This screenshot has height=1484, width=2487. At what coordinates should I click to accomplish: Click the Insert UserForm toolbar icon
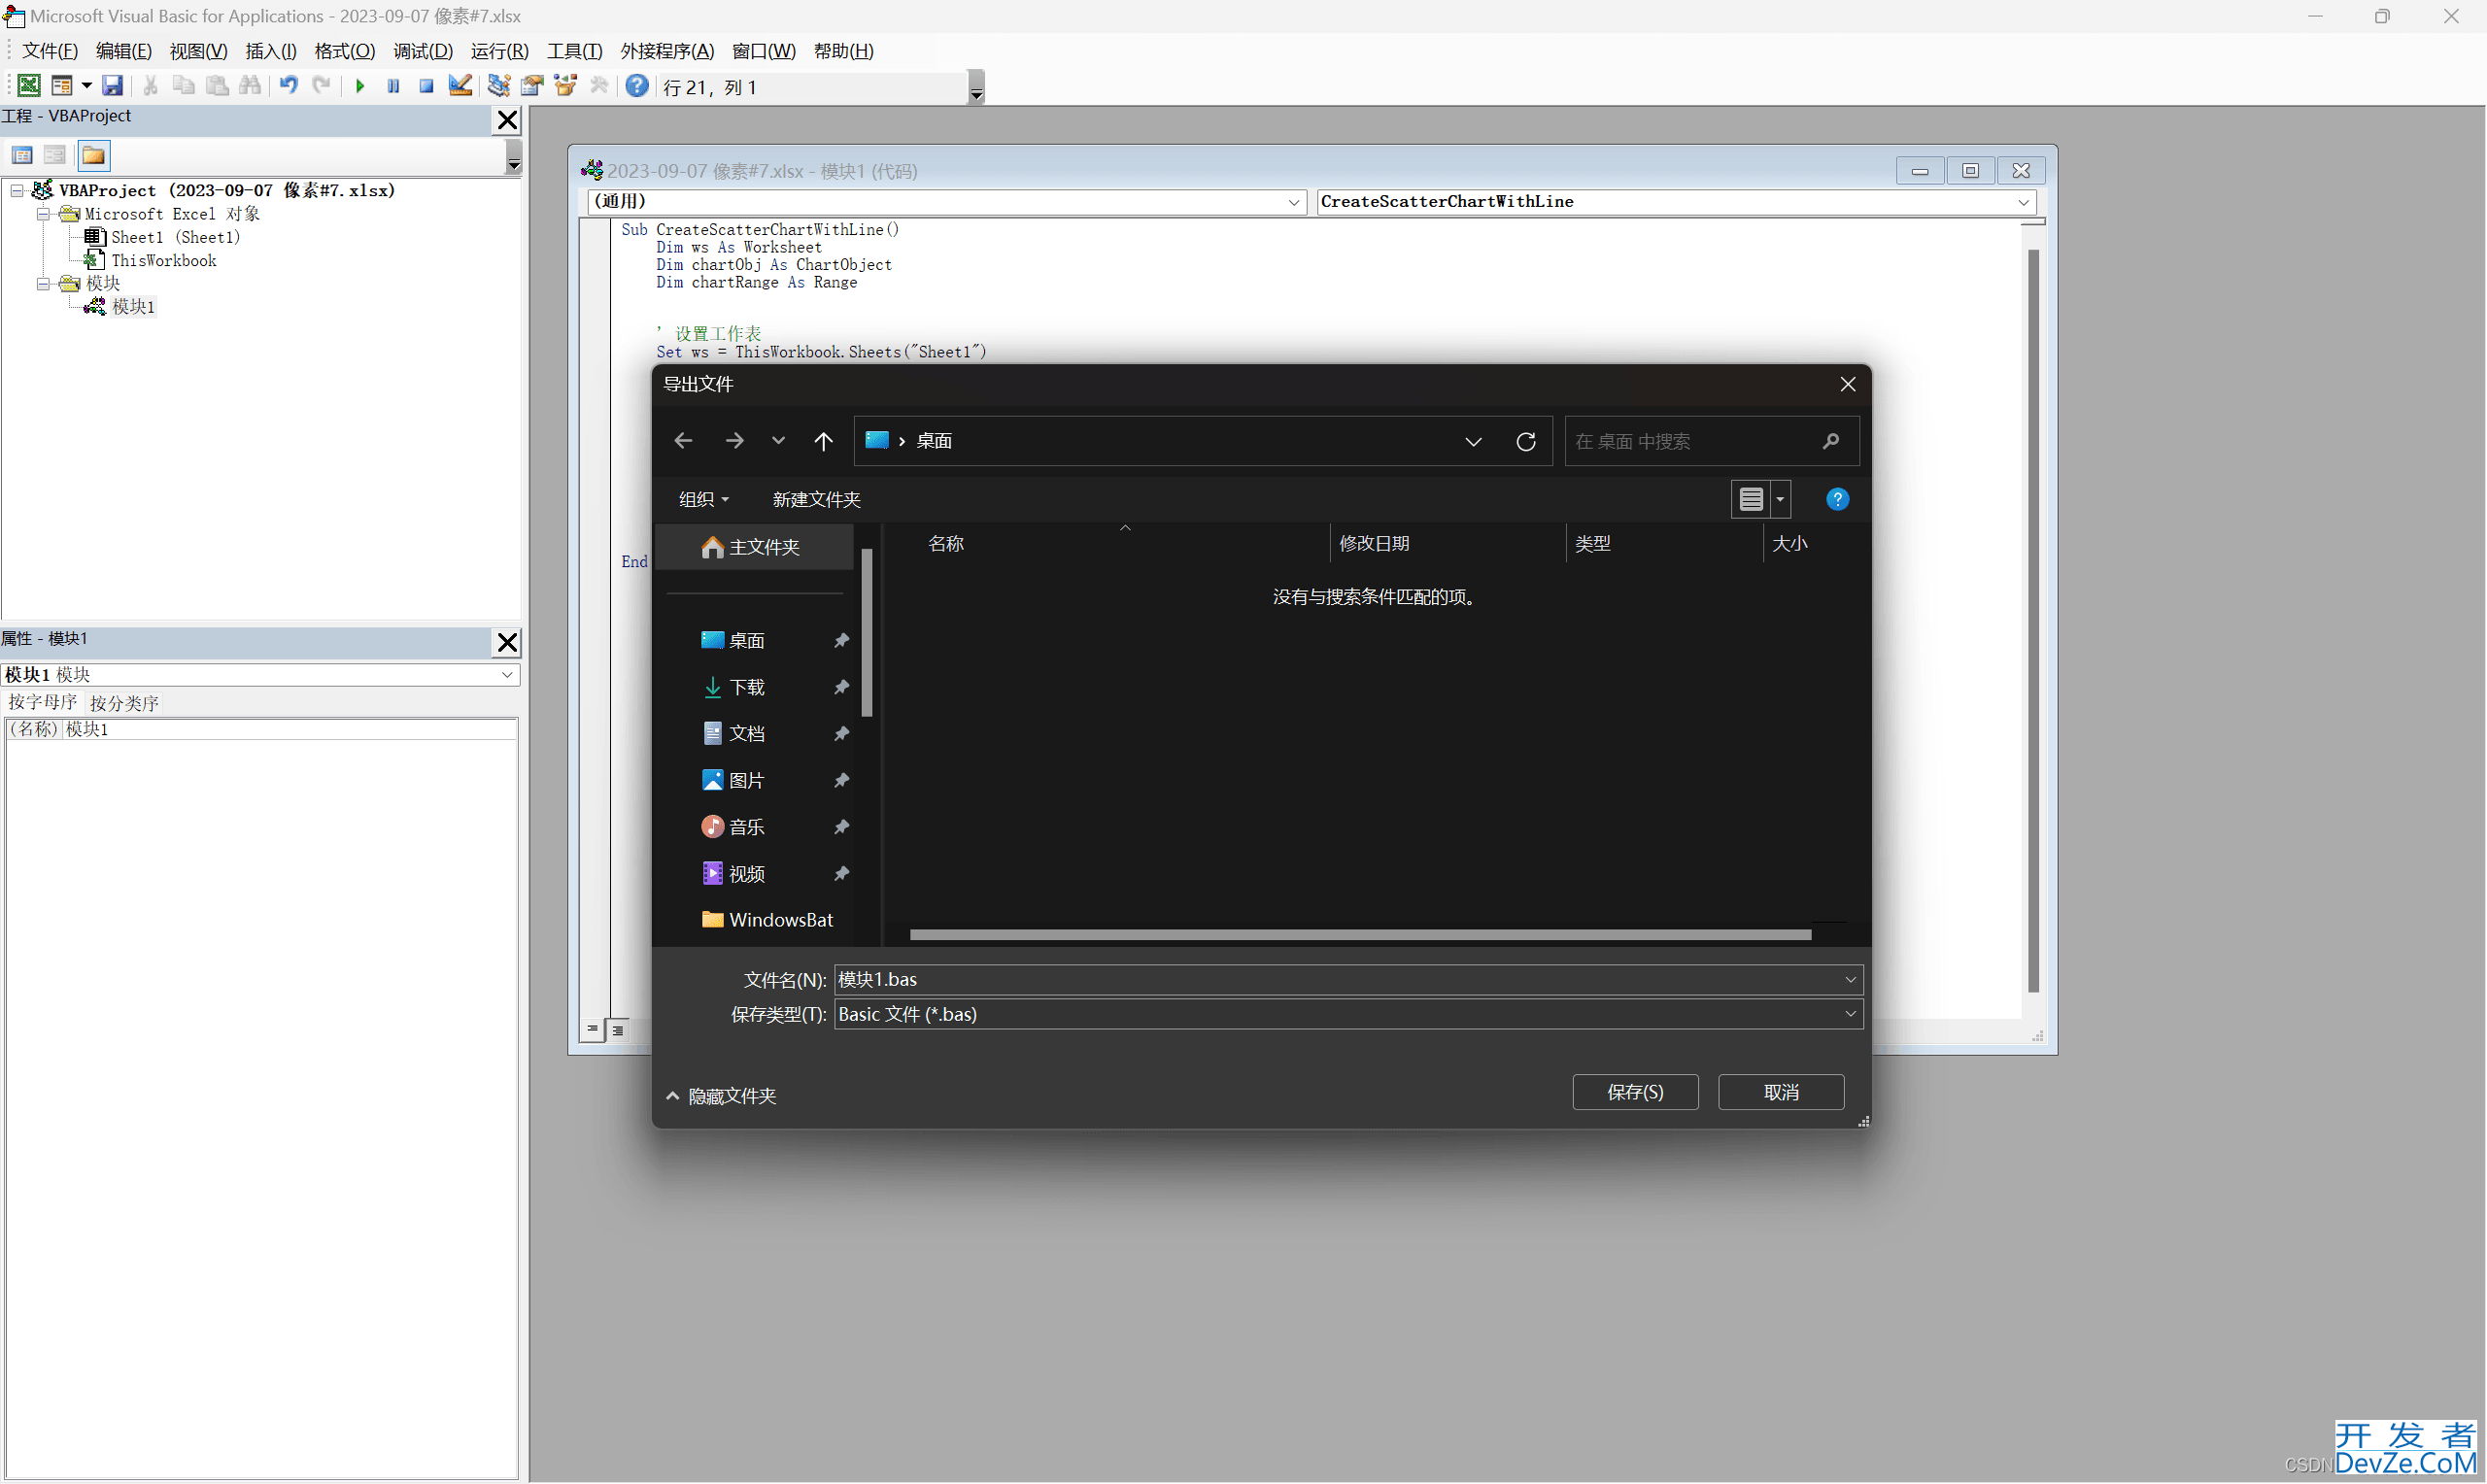[x=61, y=86]
